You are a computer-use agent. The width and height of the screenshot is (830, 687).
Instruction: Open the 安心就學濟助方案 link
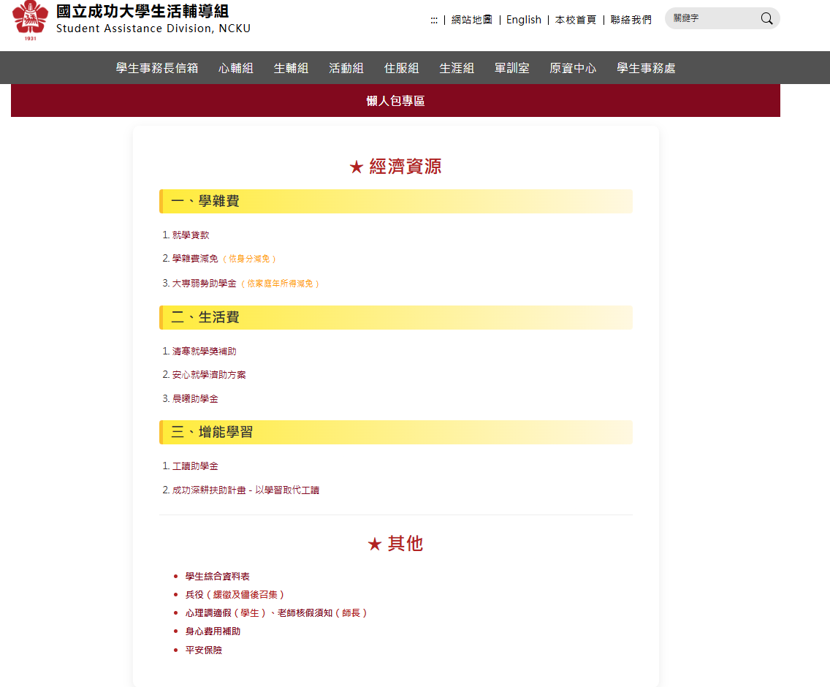[x=209, y=375]
